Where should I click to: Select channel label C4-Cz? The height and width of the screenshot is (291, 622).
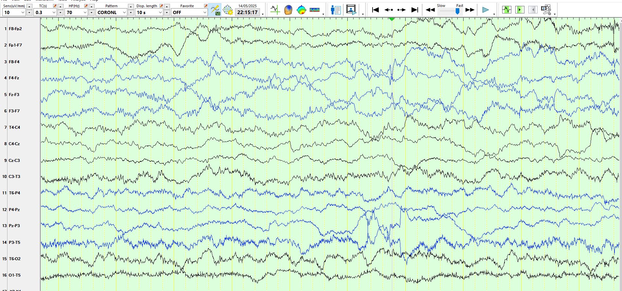coord(14,144)
